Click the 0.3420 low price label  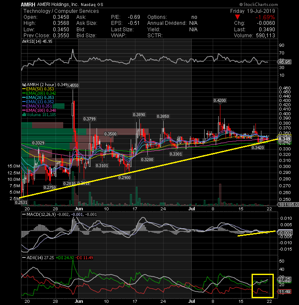pyautogui.click(x=258, y=148)
